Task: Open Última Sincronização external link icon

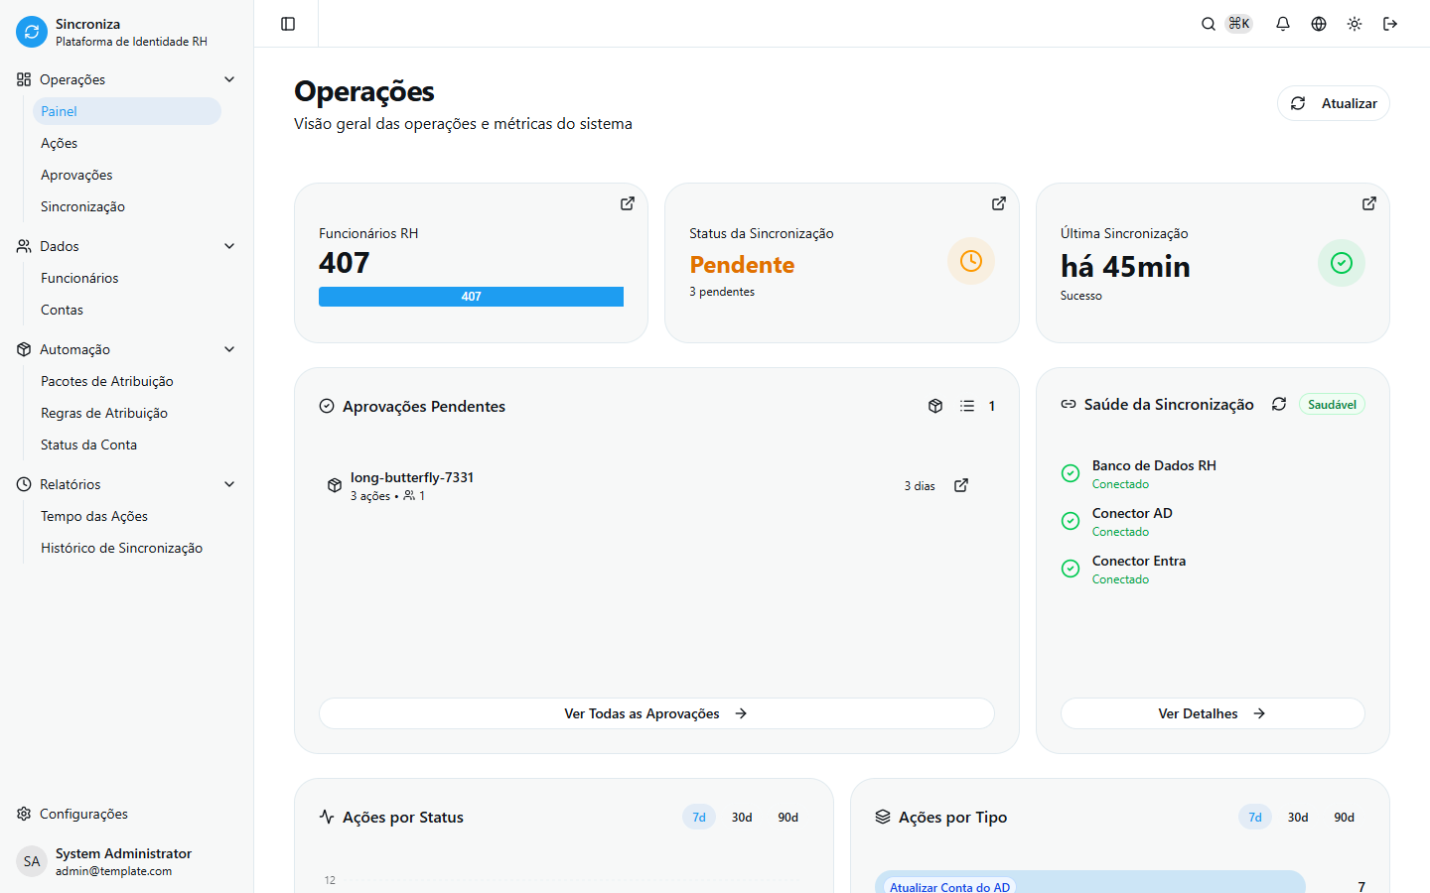Action: pyautogui.click(x=1369, y=203)
